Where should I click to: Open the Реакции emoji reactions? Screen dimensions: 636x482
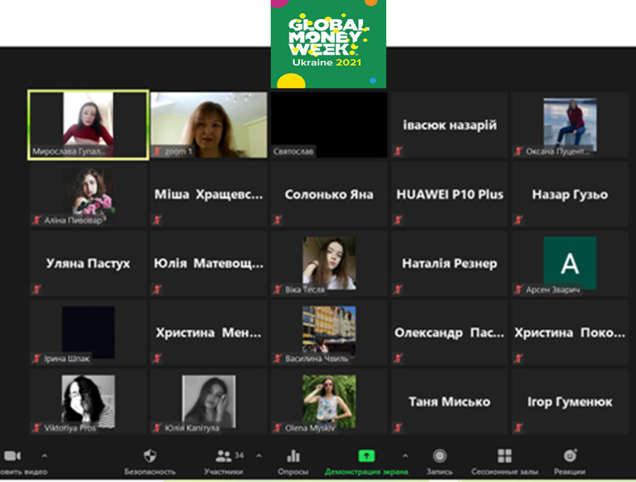coord(570,456)
